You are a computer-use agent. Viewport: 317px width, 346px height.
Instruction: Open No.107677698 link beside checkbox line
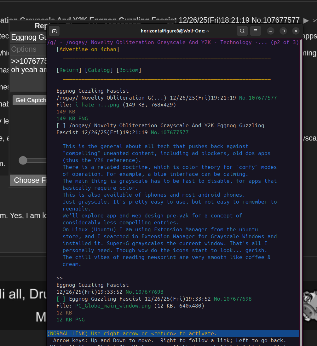233,299
